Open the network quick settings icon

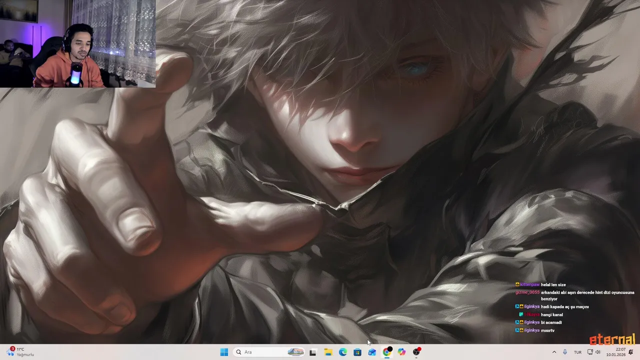click(x=590, y=352)
